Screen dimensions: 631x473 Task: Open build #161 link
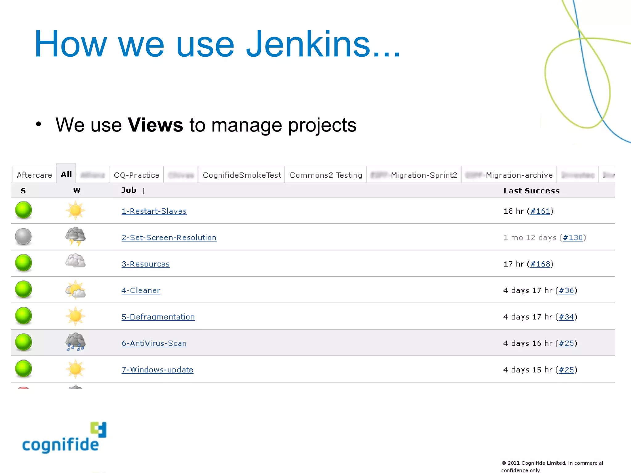(540, 211)
